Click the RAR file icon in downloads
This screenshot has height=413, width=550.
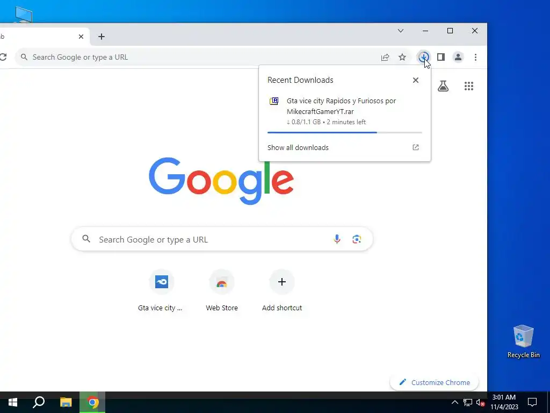click(x=274, y=101)
